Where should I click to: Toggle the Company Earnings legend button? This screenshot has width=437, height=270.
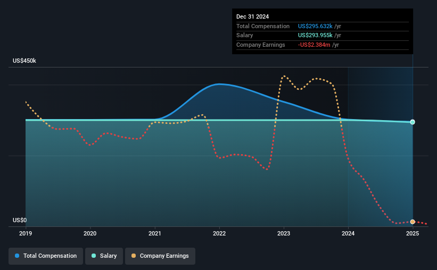pos(160,256)
